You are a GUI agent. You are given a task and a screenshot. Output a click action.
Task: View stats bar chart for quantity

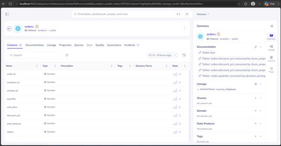175,99
